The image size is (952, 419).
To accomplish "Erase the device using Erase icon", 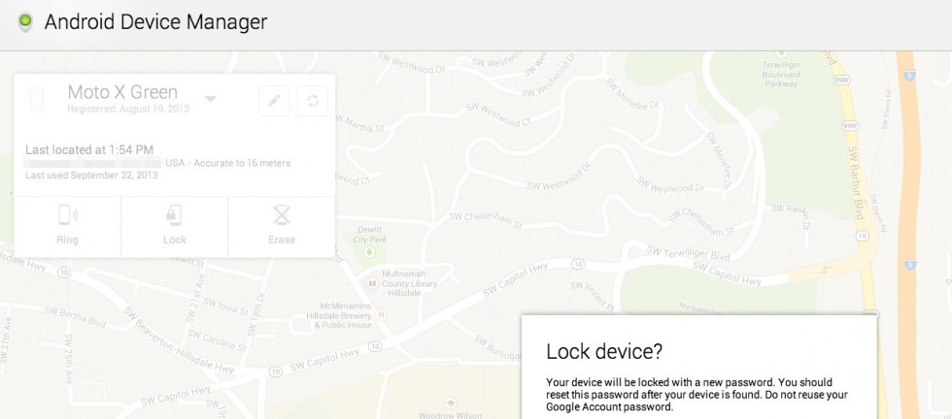I will (x=282, y=226).
